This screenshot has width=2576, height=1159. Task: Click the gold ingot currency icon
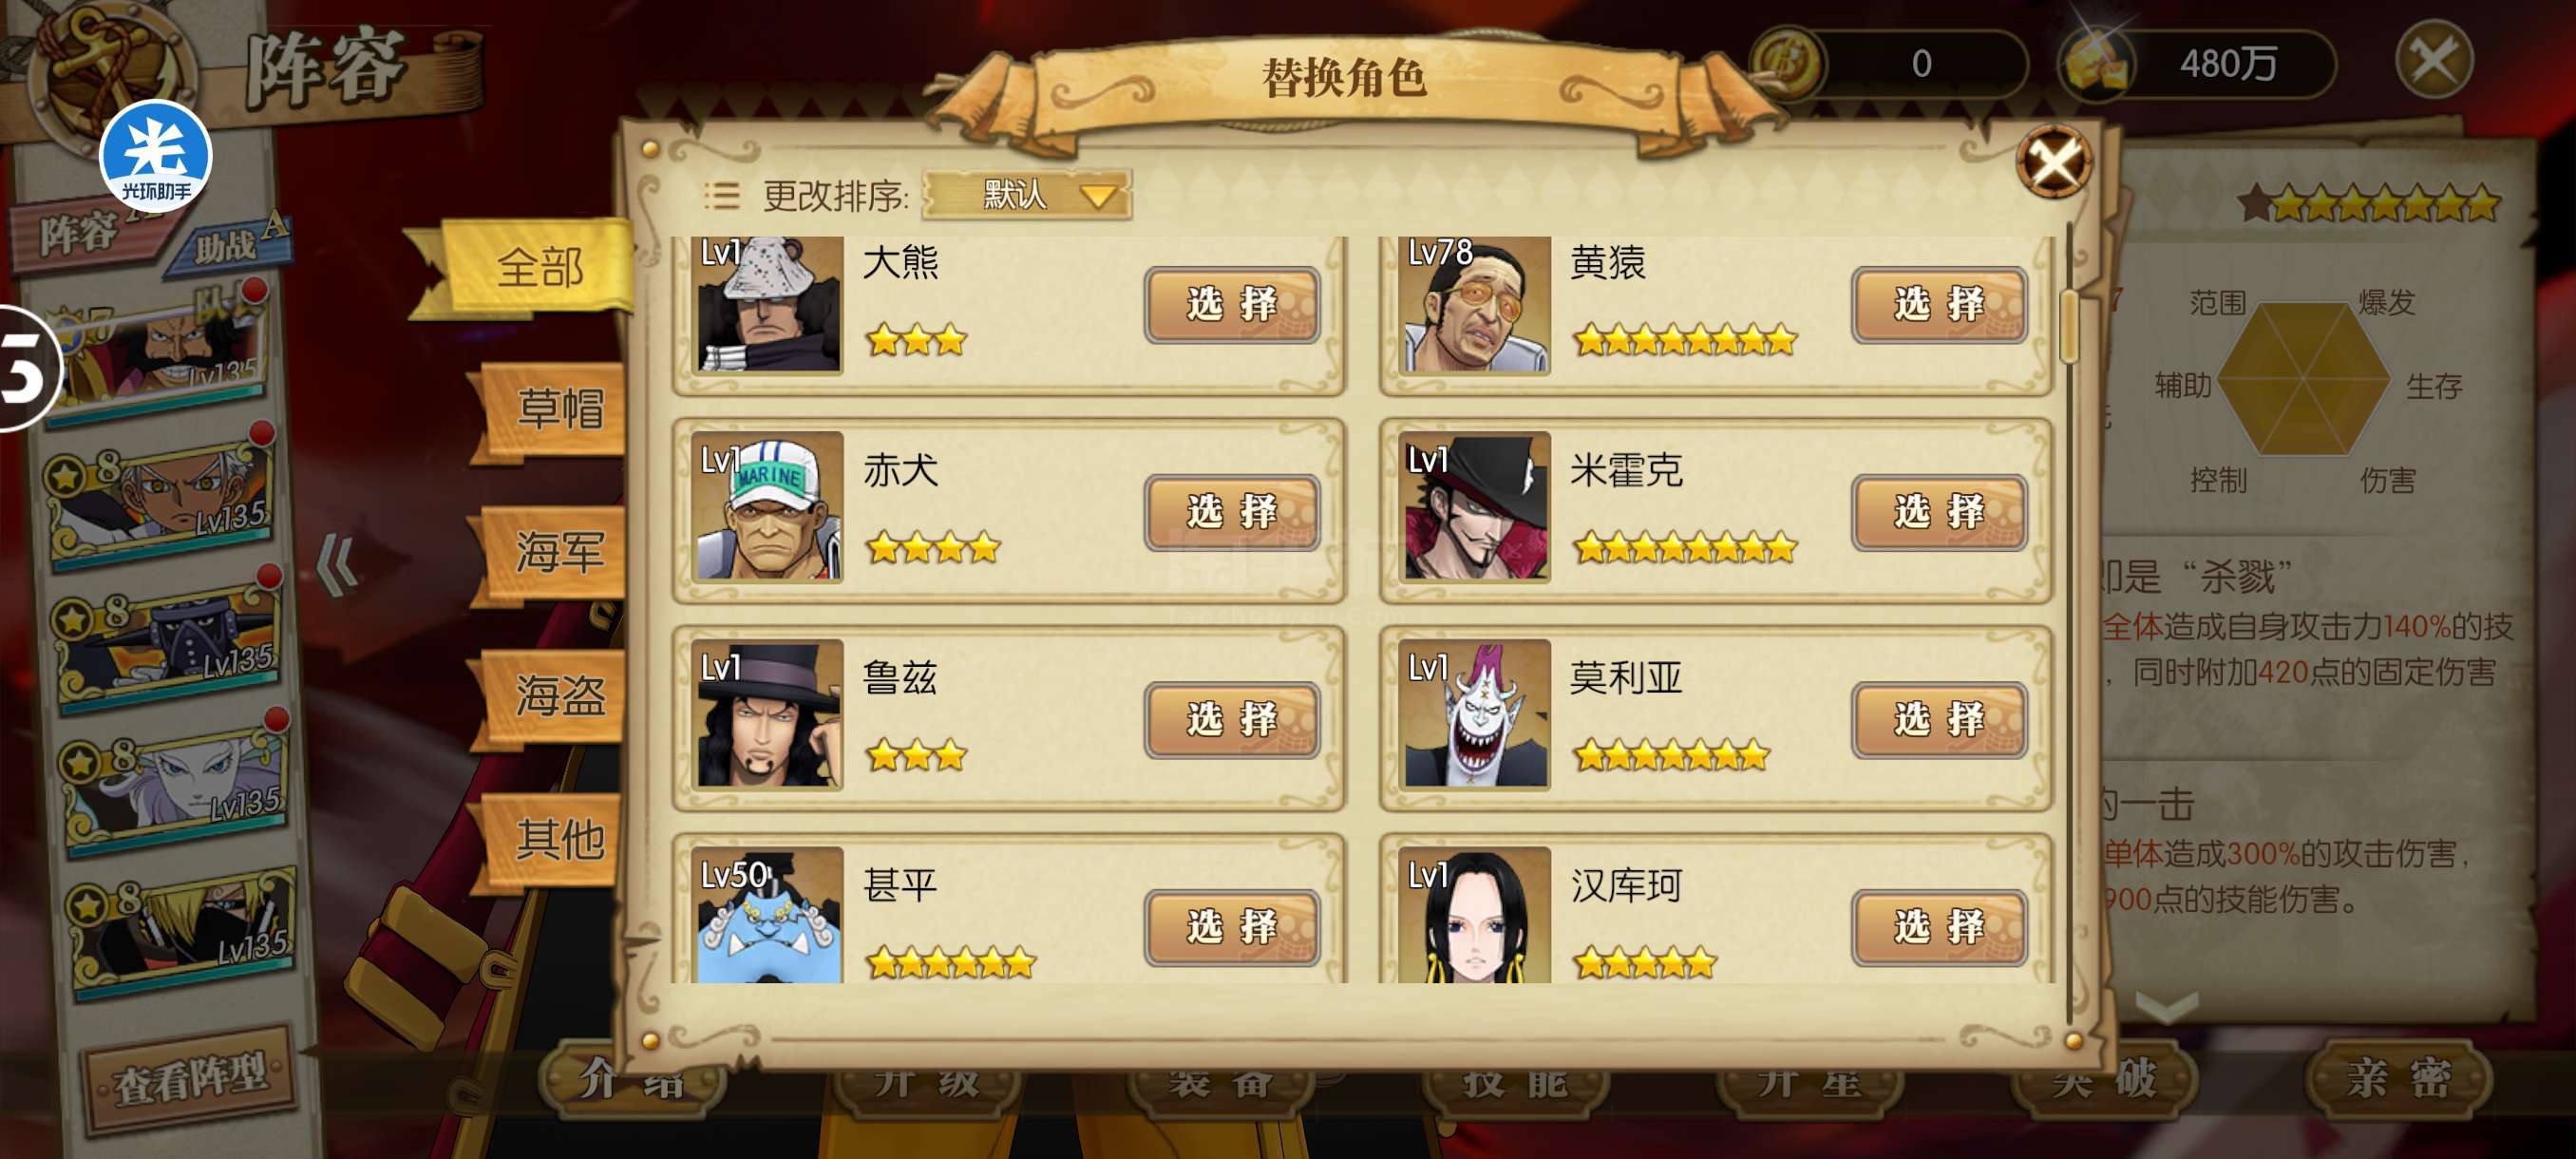point(2096,62)
